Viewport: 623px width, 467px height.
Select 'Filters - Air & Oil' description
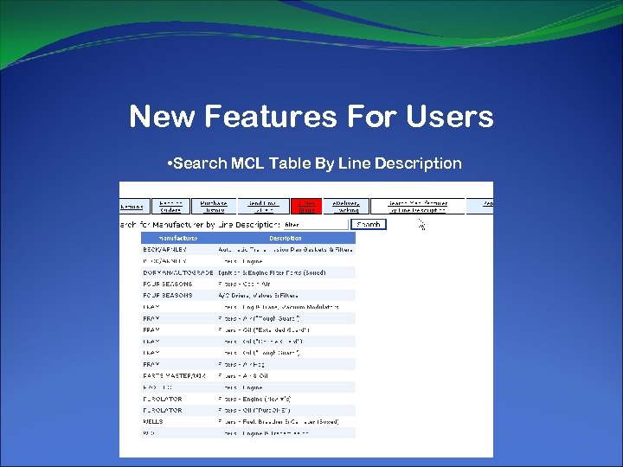pyautogui.click(x=243, y=376)
